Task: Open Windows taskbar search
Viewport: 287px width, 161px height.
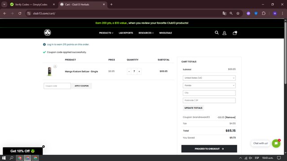Action: [x=12, y=158]
